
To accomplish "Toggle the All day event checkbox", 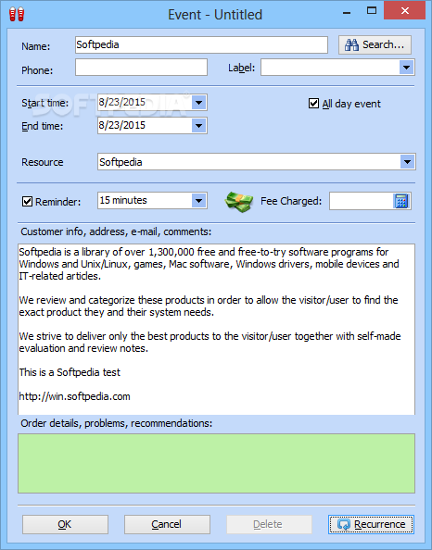I will pos(313,104).
